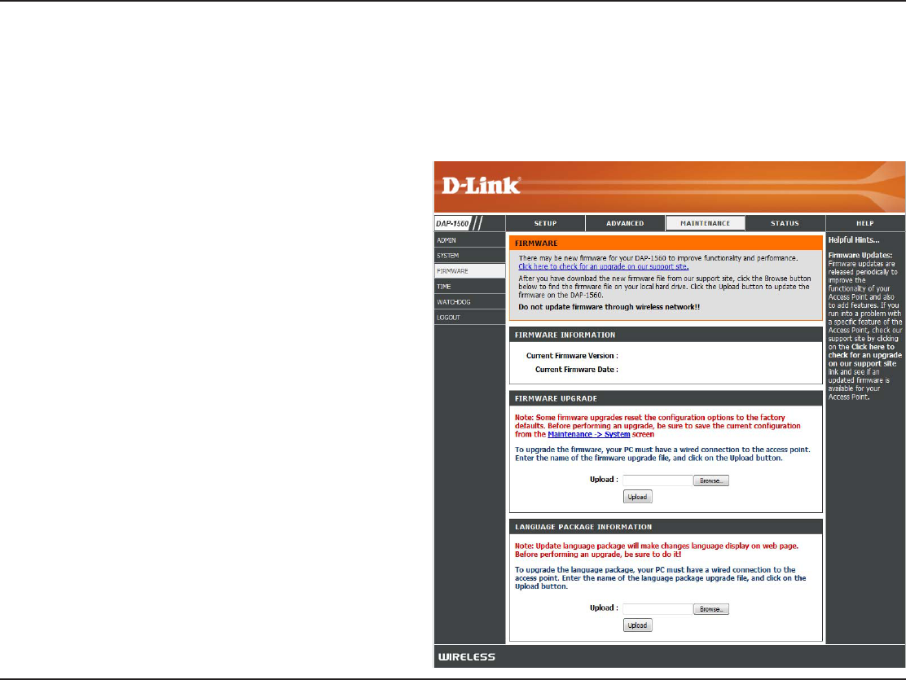Open Time settings in sidebar
906x680 pixels.
pyautogui.click(x=469, y=287)
